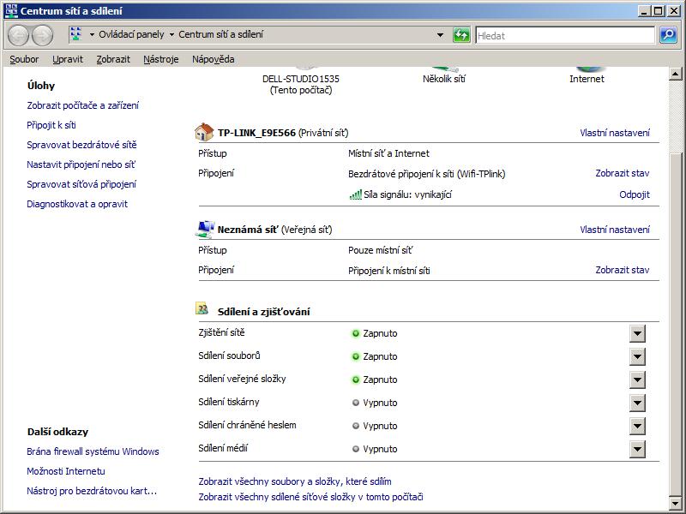
Task: Click the Forward navigation arrow button
Action: [x=42, y=35]
